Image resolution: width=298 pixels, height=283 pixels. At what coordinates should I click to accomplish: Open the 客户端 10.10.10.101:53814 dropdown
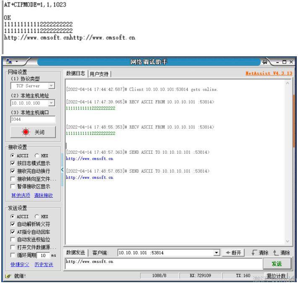216,253
